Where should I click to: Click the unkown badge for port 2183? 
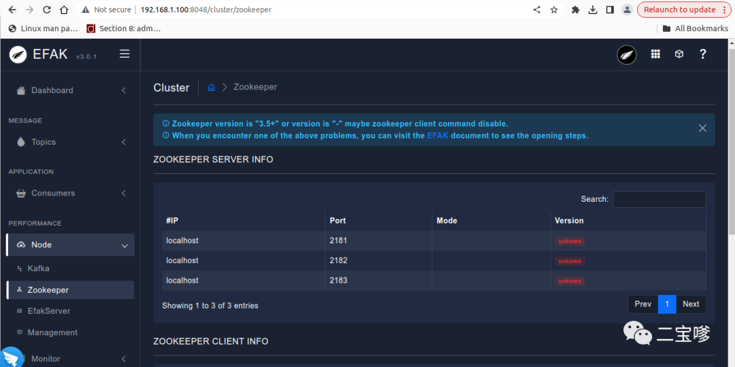pyautogui.click(x=570, y=281)
